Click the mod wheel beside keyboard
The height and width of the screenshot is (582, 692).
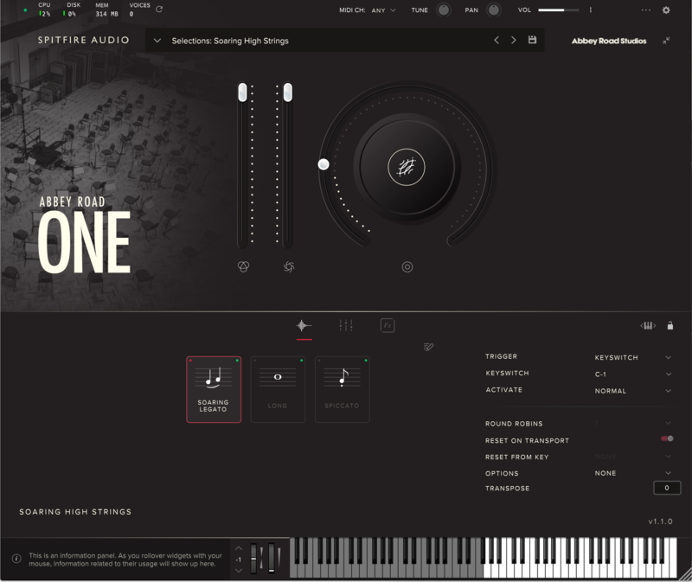coord(272,558)
